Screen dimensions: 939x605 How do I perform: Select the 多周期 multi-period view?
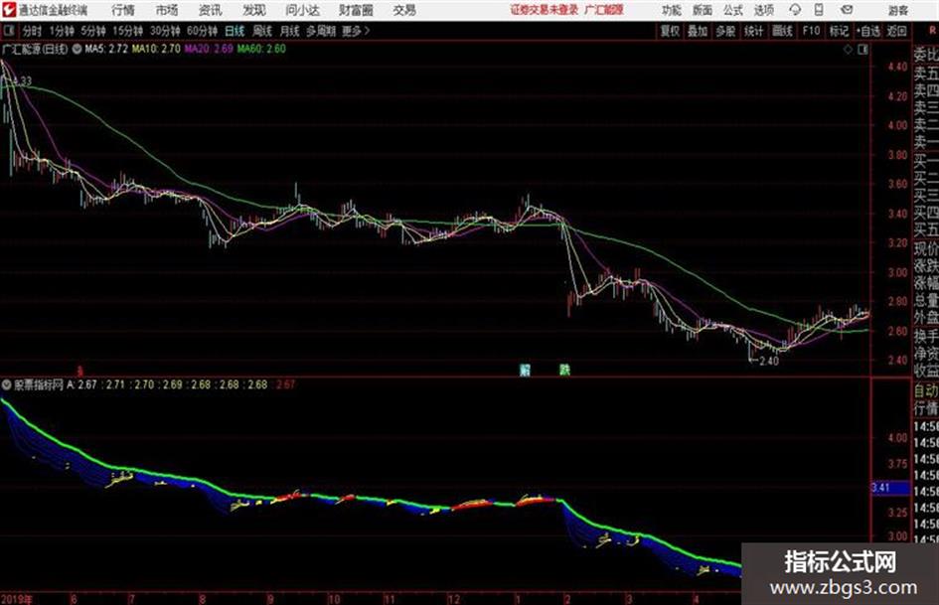coord(321,31)
